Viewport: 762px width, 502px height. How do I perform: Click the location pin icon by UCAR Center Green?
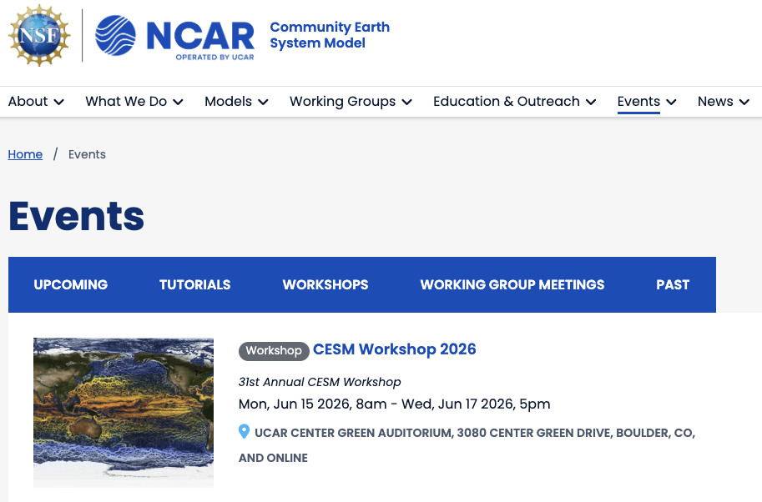[x=244, y=432]
